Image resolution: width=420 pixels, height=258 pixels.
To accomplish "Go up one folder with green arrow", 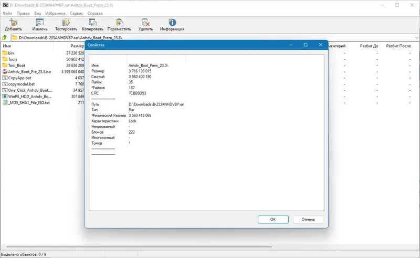I will pos(5,38).
